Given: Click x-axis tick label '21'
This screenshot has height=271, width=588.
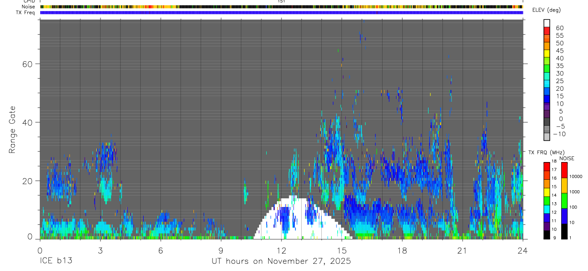Looking at the screenshot, I should (x=463, y=250).
